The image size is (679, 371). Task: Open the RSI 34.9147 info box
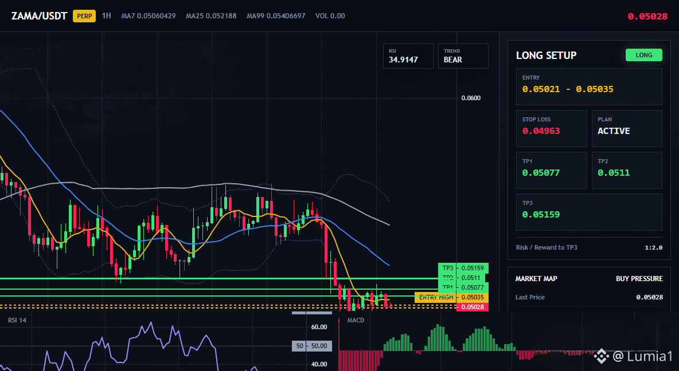click(x=408, y=56)
